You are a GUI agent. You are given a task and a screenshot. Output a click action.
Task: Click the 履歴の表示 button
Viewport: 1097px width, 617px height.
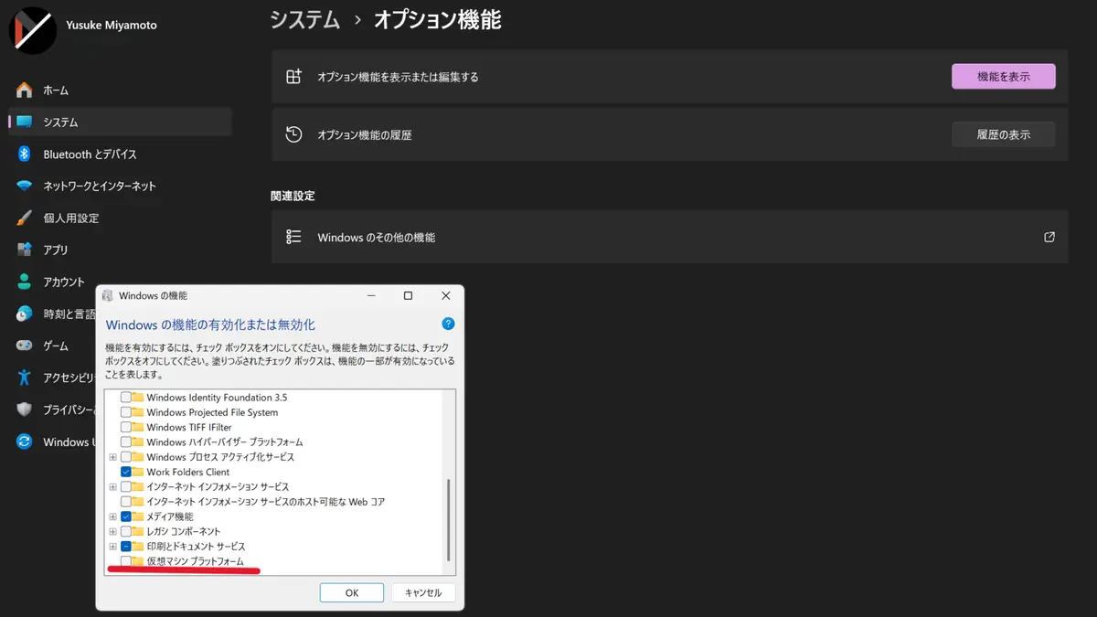click(1003, 134)
